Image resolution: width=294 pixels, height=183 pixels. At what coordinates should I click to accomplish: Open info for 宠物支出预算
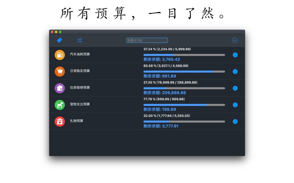[x=235, y=105]
